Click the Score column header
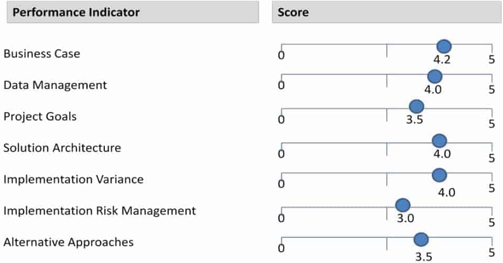This screenshot has width=503, height=263. pyautogui.click(x=387, y=12)
